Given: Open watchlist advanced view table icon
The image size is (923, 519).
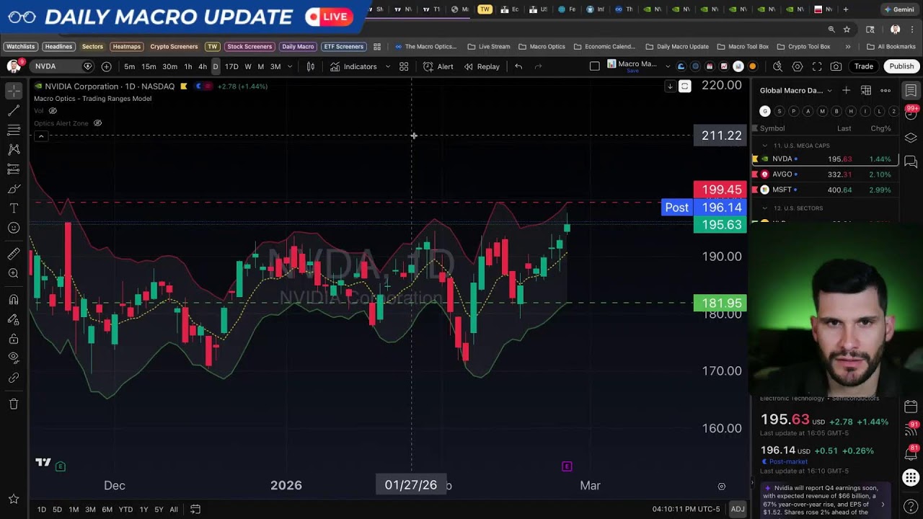Looking at the screenshot, I should (865, 90).
